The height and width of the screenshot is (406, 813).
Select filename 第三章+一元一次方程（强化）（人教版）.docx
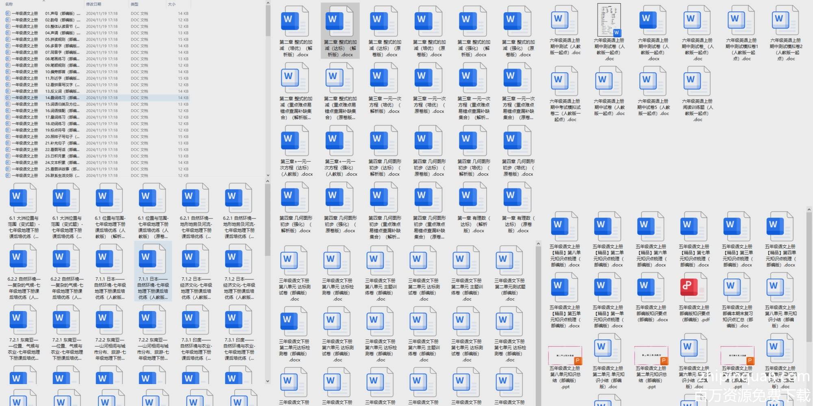[x=340, y=168]
